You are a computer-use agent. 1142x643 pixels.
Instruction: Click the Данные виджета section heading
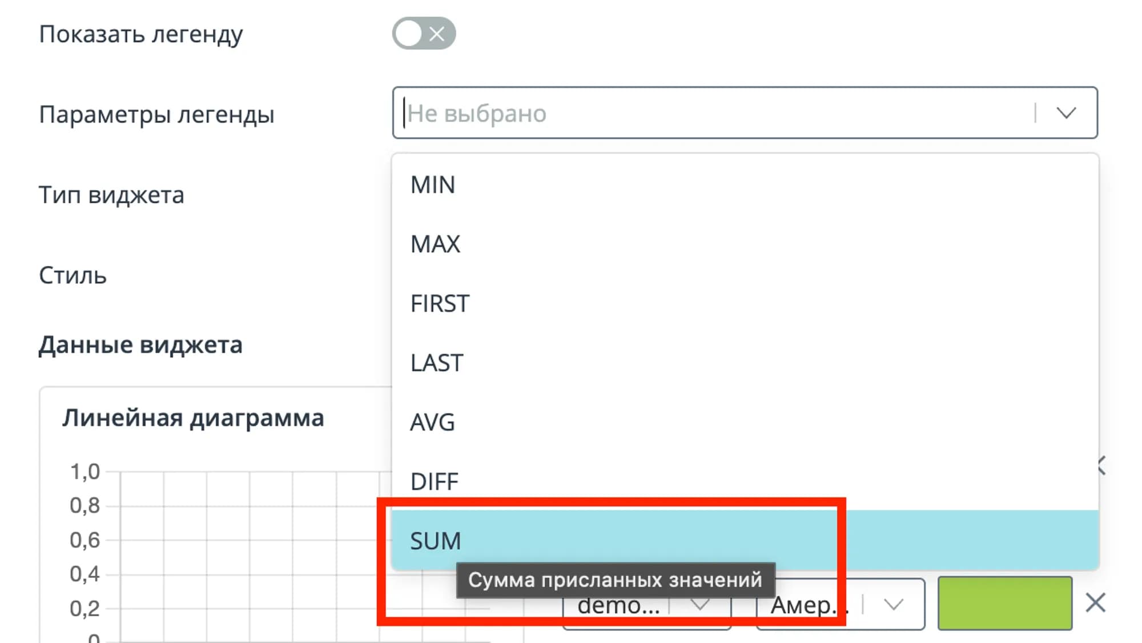[x=140, y=345]
